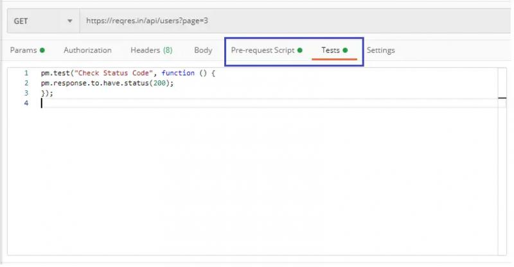Image resolution: width=514 pixels, height=267 pixels.
Task: Click the pm.response.to.have.status(200) line
Action: [107, 83]
